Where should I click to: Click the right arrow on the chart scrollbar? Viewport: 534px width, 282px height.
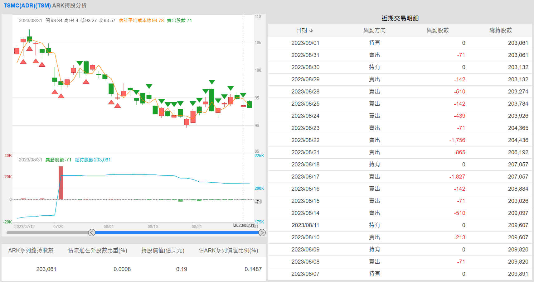(x=262, y=233)
